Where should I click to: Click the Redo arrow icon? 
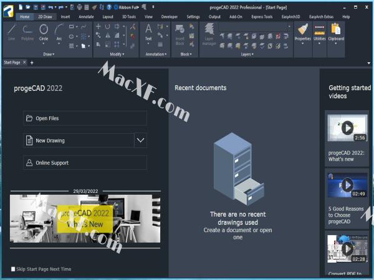pos(61,7)
